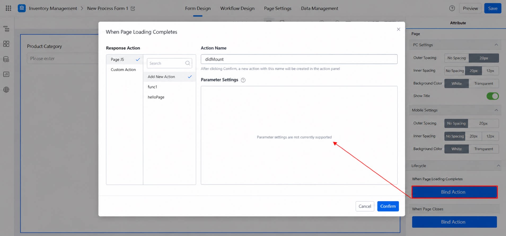This screenshot has height=236, width=506.
Task: Click the edit form name pencil icon
Action: click(x=133, y=8)
